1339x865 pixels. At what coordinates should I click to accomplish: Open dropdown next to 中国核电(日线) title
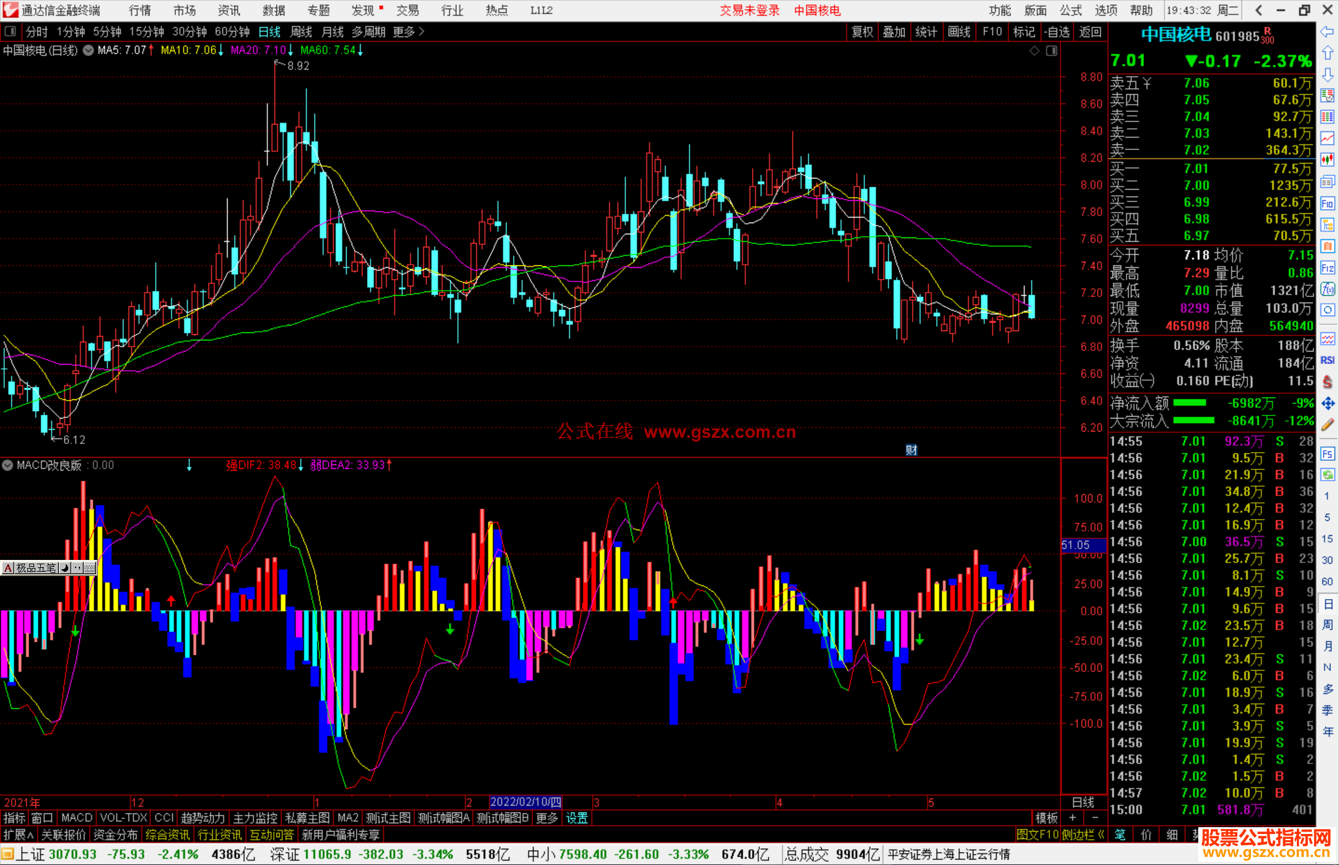click(88, 50)
